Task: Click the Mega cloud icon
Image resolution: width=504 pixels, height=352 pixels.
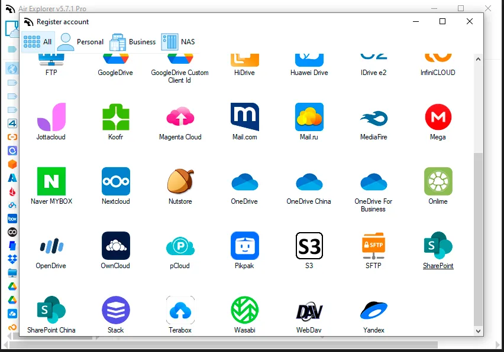Action: pyautogui.click(x=438, y=117)
